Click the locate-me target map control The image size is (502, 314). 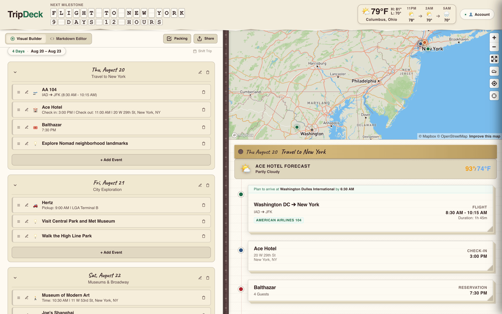point(494,84)
